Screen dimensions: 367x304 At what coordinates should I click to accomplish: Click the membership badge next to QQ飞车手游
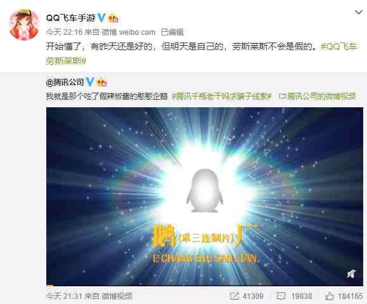tap(113, 18)
